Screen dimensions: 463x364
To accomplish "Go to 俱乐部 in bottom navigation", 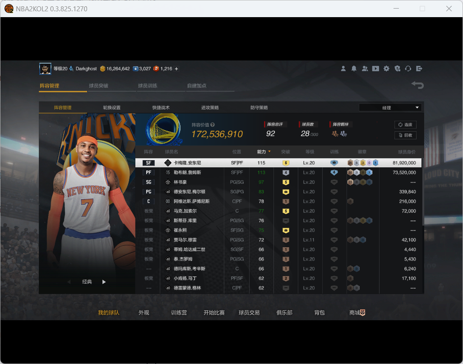I will click(284, 313).
